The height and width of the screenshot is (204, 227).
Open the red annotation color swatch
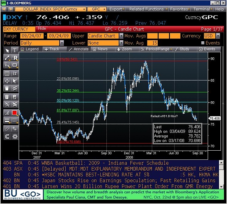(x=15, y=113)
